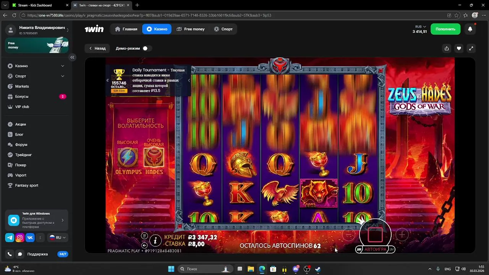Screen dimensions: 489x275
Task: Decrease the bet with the minus button
Action: pyautogui.click(x=348, y=235)
